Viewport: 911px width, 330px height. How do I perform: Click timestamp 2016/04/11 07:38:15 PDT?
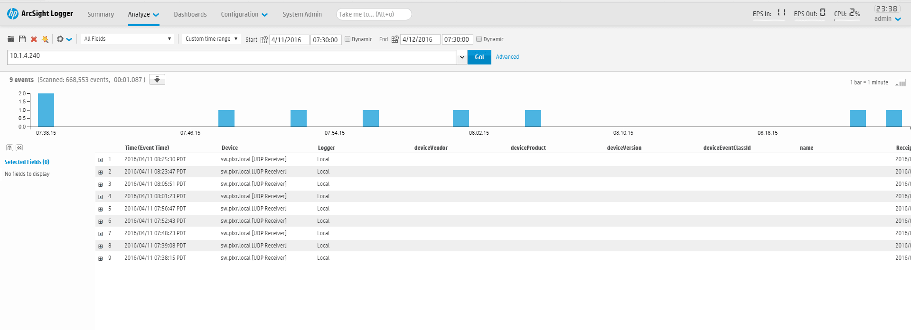(155, 258)
